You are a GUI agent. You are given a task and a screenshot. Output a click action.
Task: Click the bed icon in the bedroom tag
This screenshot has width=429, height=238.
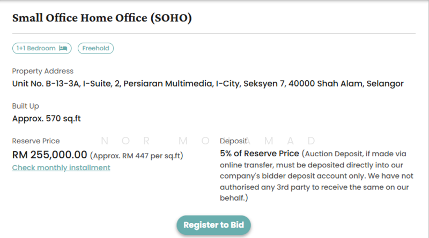point(63,49)
